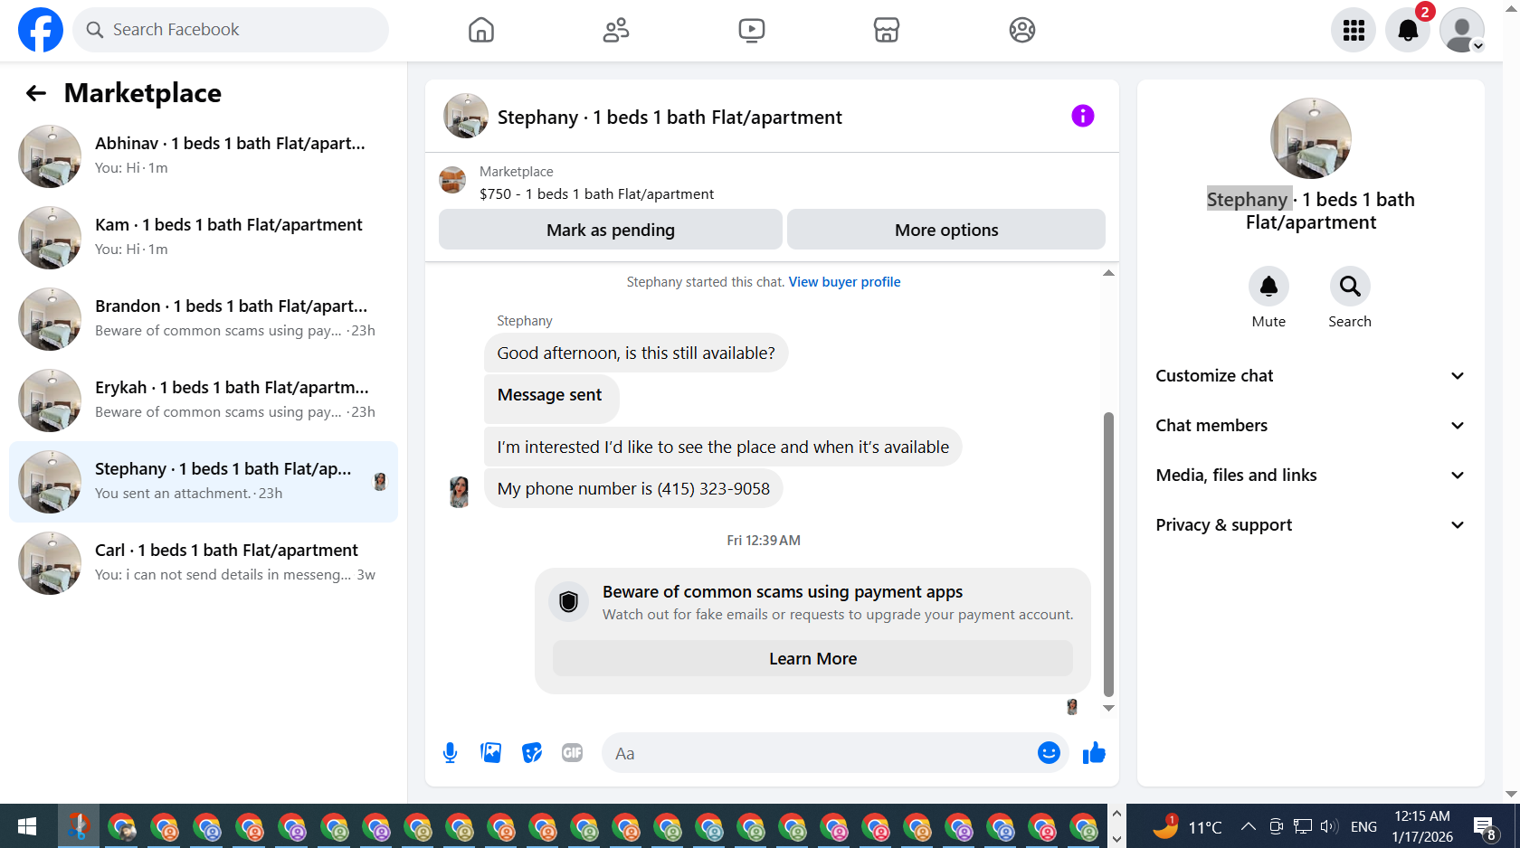Click the back arrow beside Marketplace
The width and height of the screenshot is (1520, 848).
pos(36,93)
